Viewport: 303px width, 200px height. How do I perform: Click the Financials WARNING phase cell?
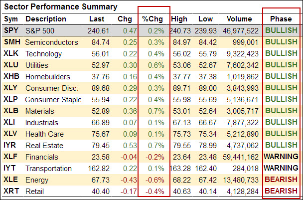(x=281, y=156)
